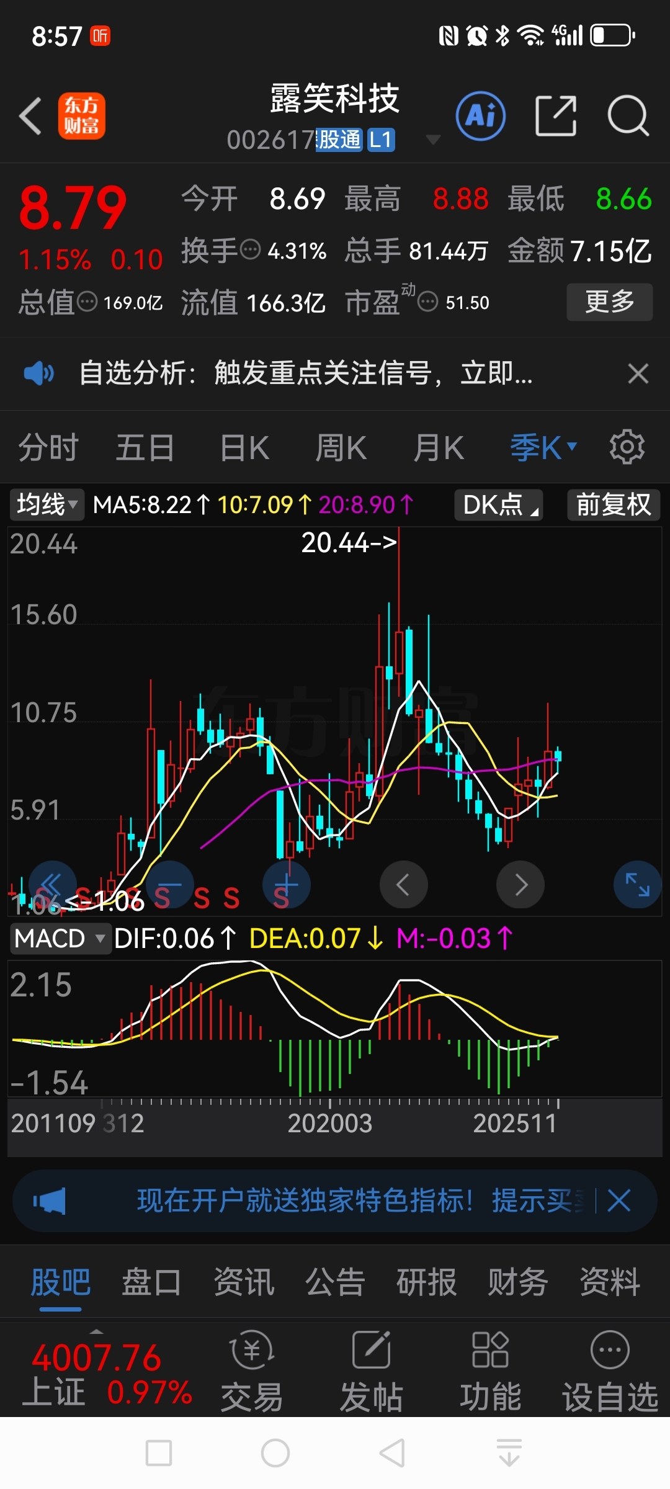Image resolution: width=670 pixels, height=1489 pixels.
Task: Open the search magnifier icon
Action: [628, 116]
